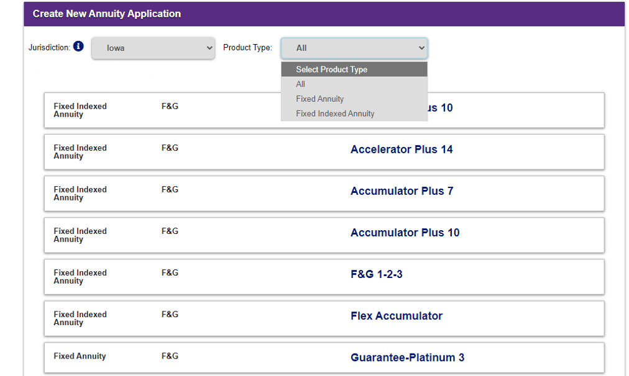This screenshot has width=629, height=376.
Task: Open the Accumulator Plus 7 product
Action: (x=401, y=190)
